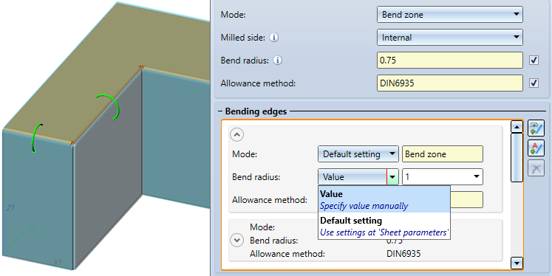Click the greyed-out delete bending edge icon
Screen dimensions: 552x276
click(536, 168)
